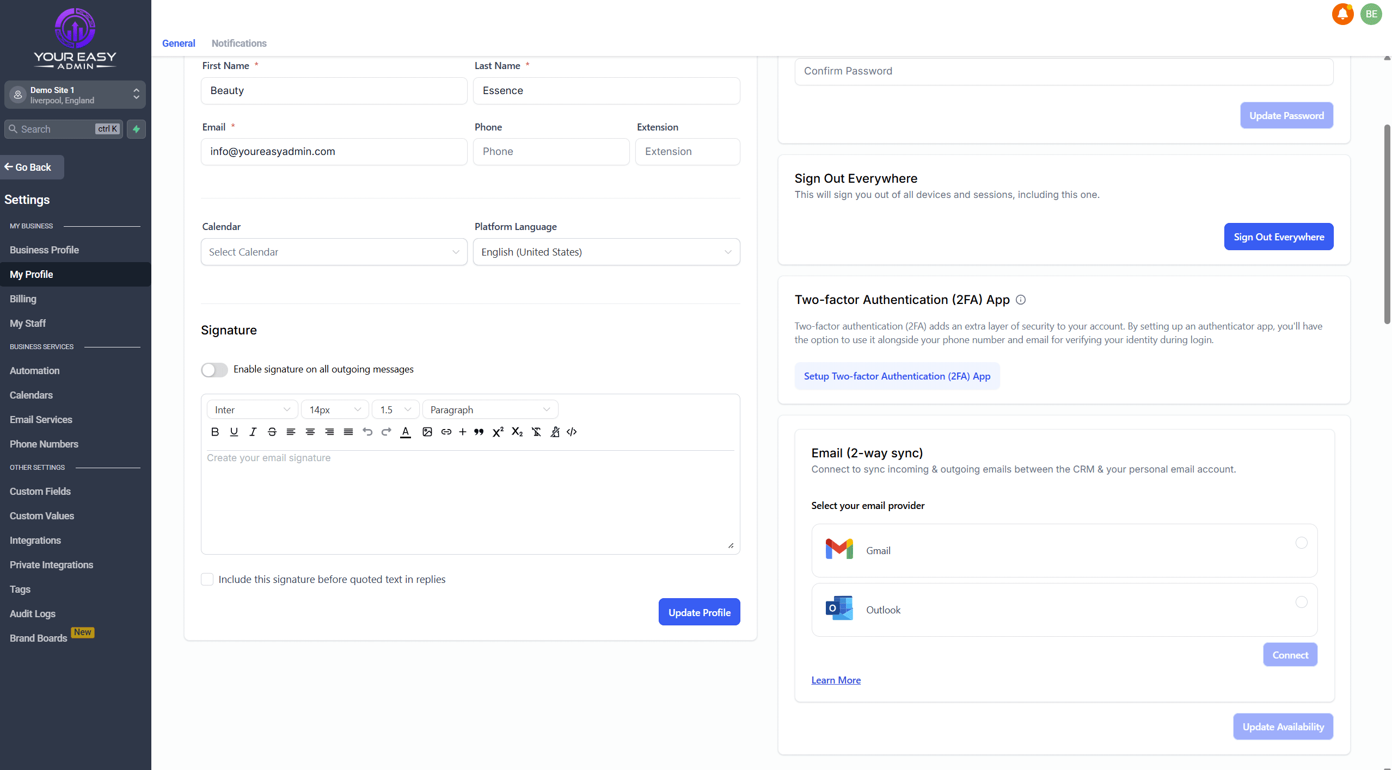Click the insert link icon
The width and height of the screenshot is (1392, 770).
pos(446,432)
